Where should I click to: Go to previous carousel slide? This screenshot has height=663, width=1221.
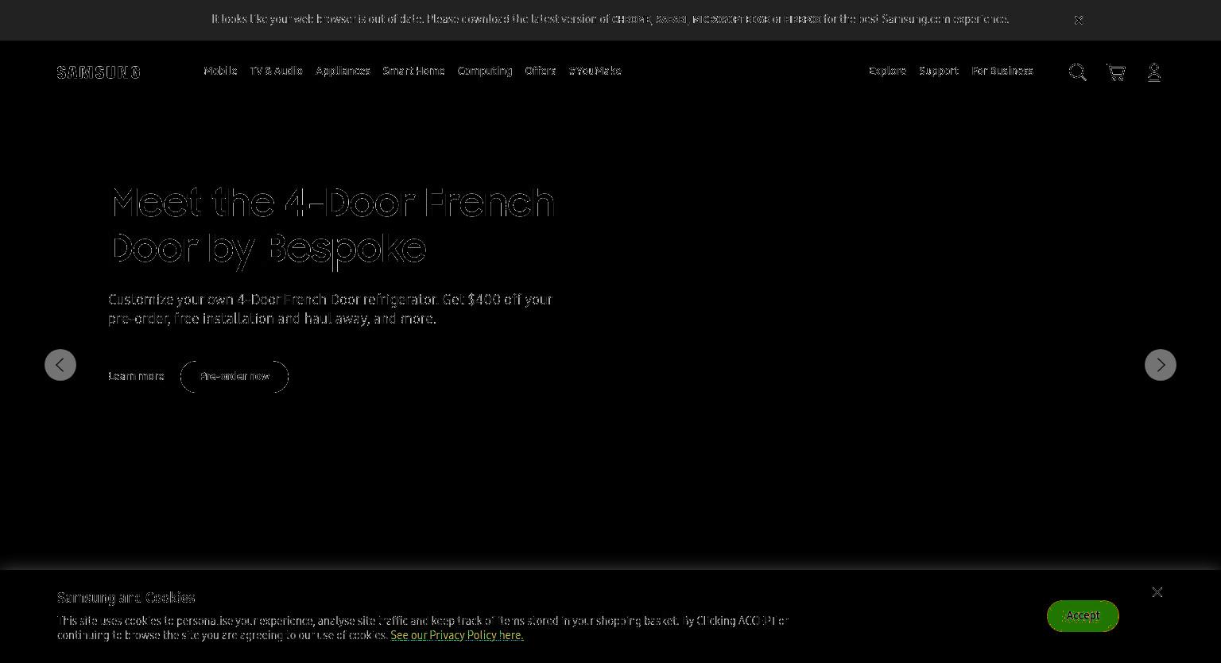click(x=60, y=365)
